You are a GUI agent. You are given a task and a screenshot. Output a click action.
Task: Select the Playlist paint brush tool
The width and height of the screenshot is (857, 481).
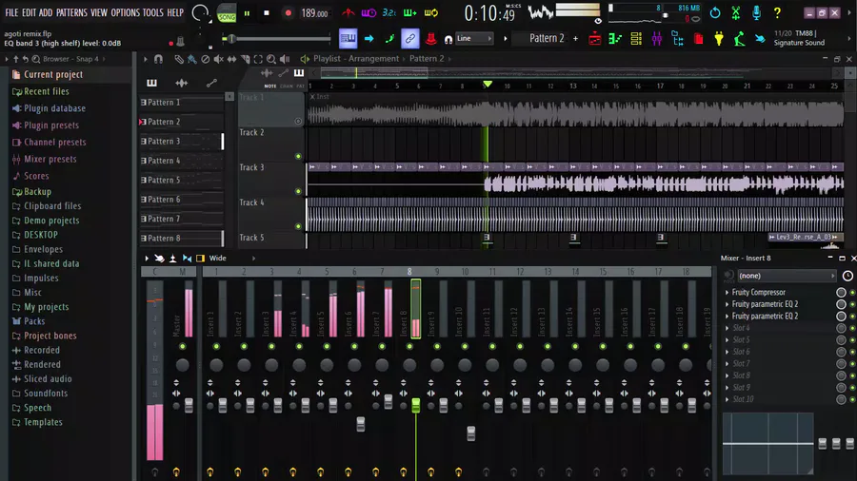191,59
